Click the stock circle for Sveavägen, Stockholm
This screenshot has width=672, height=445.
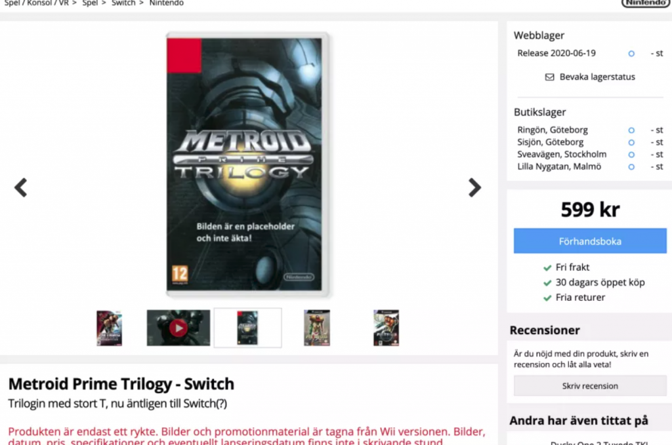tap(631, 155)
